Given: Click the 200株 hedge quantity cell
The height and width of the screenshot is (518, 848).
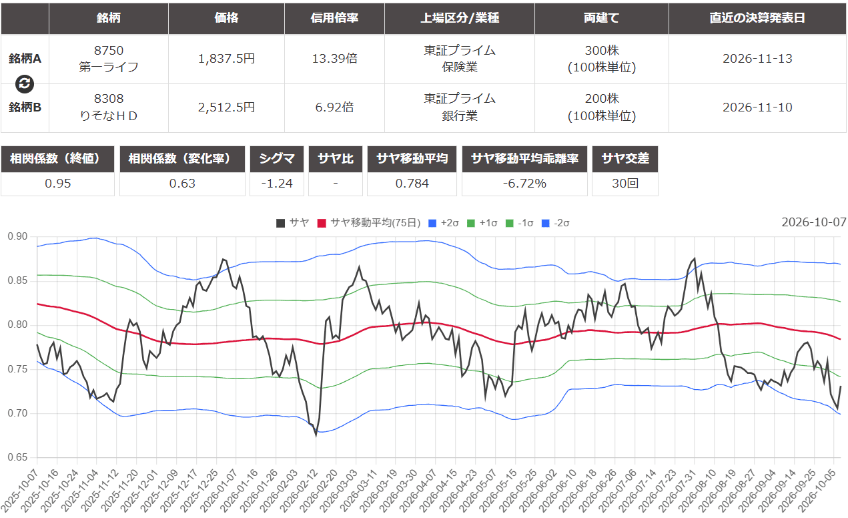Looking at the screenshot, I should tap(601, 107).
